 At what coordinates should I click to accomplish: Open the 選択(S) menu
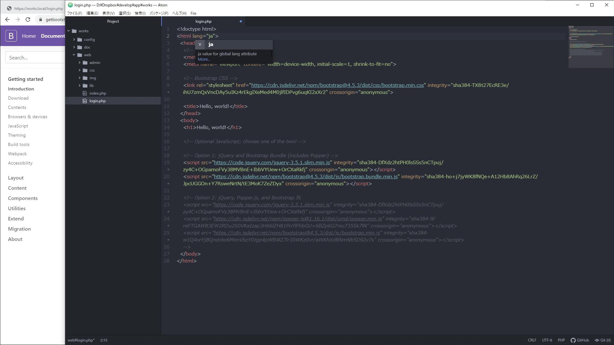125,13
